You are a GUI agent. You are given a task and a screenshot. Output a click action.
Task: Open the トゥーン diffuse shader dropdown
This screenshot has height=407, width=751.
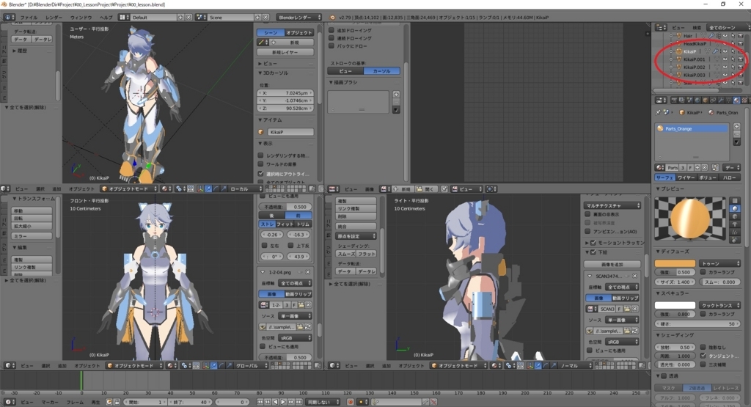720,263
